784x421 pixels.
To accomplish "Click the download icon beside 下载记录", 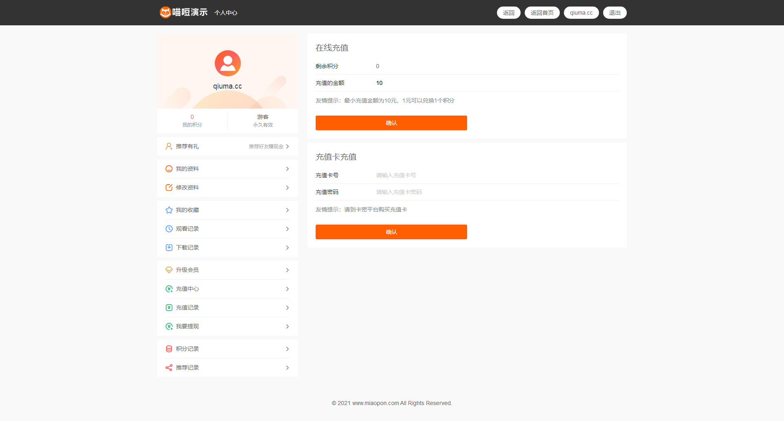I will 169,248.
